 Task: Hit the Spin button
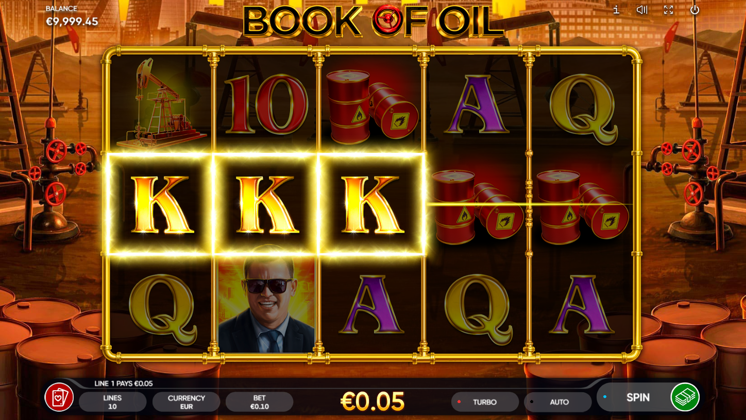tap(638, 397)
